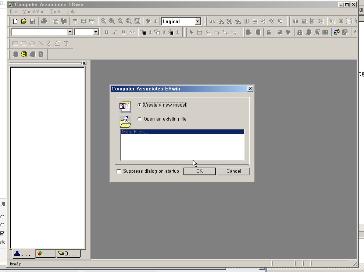Click the yellow database server connection icon

tap(336, 32)
